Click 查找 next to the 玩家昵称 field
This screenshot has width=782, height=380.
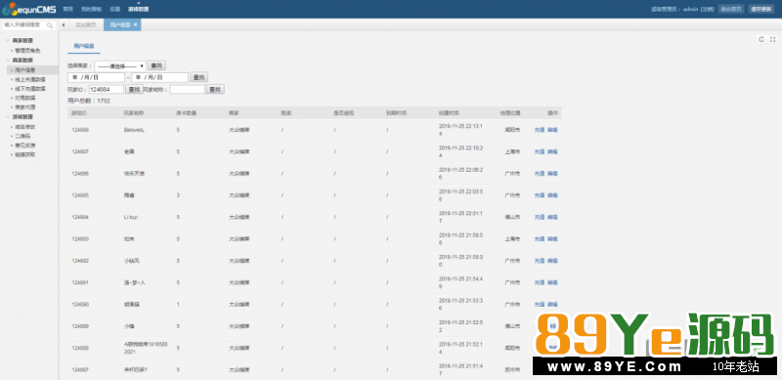(215, 89)
